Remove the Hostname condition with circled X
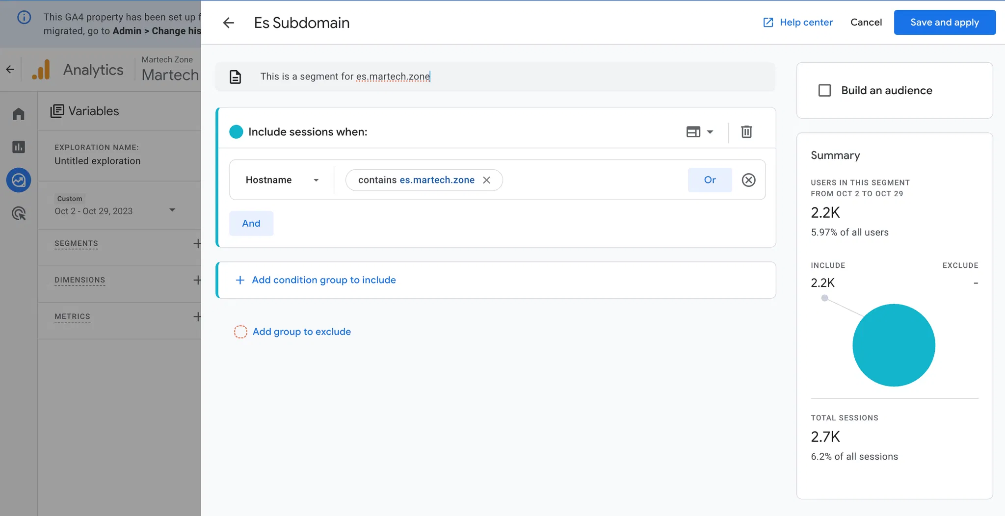The image size is (1005, 516). [x=748, y=180]
